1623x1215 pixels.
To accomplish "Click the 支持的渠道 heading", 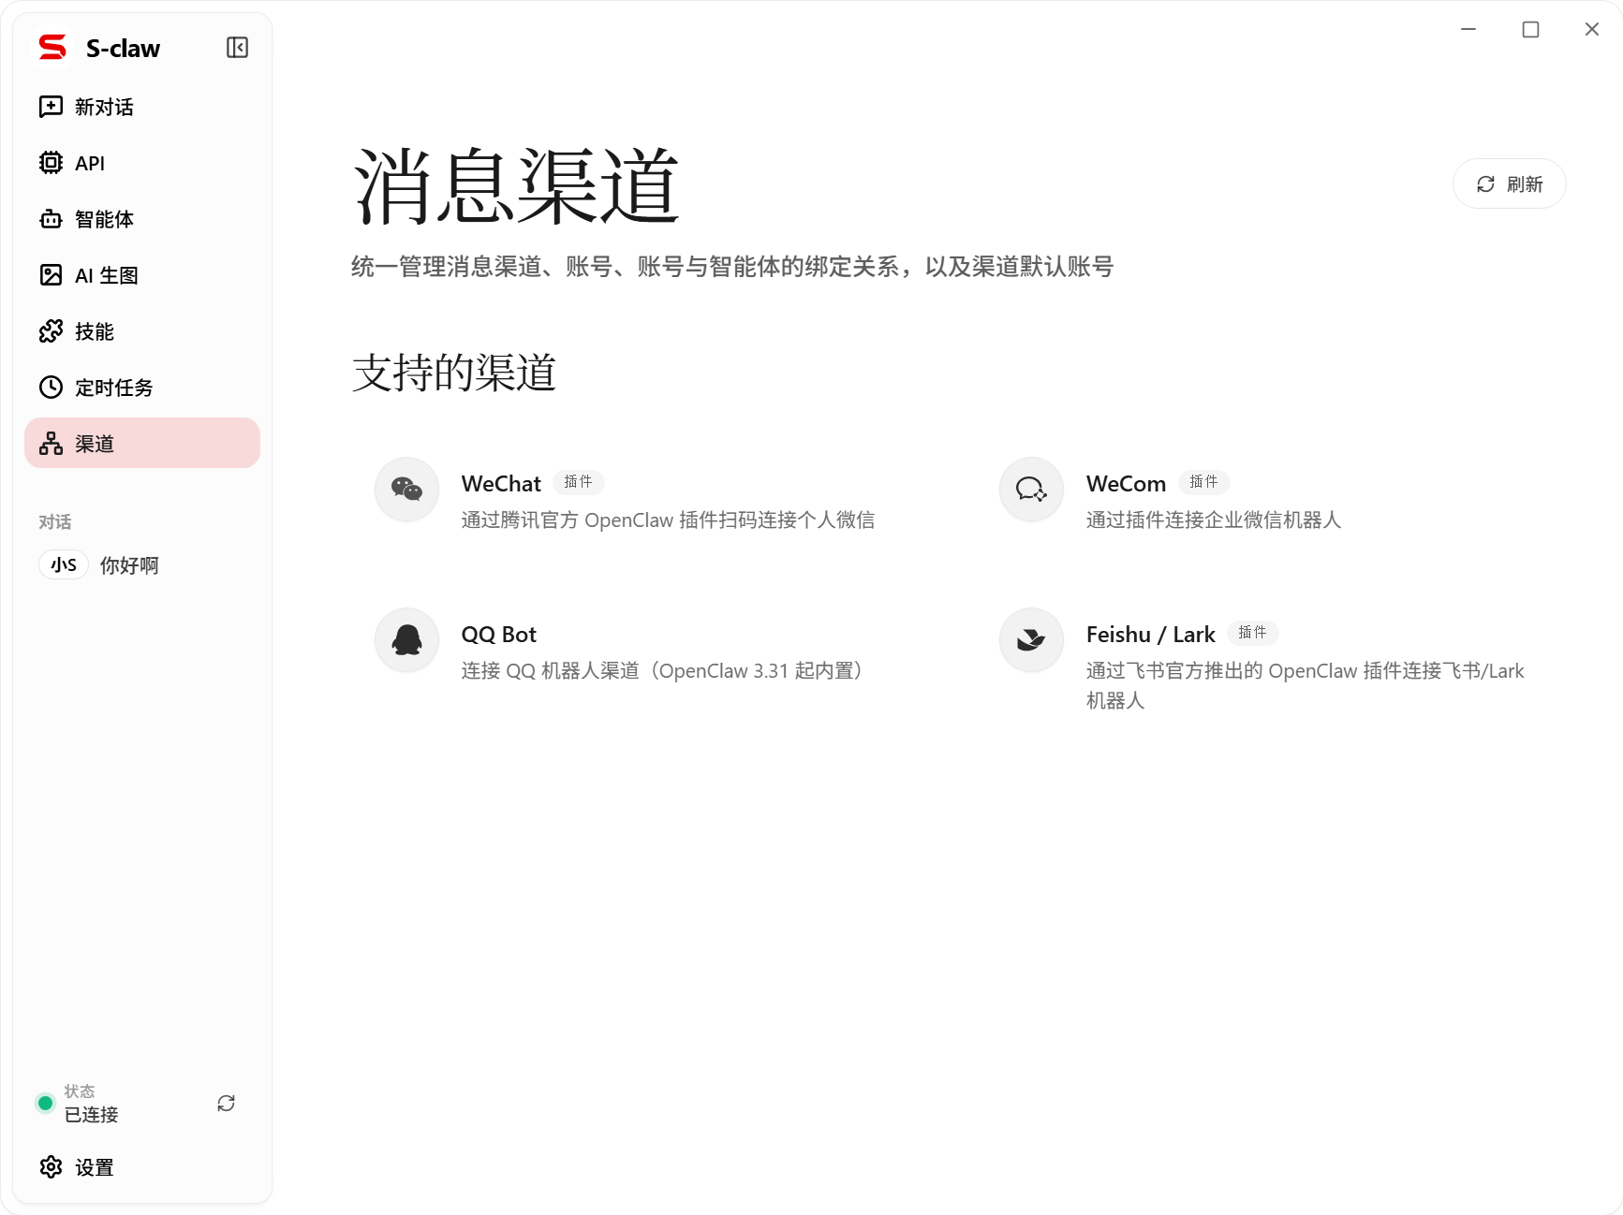I will point(454,373).
